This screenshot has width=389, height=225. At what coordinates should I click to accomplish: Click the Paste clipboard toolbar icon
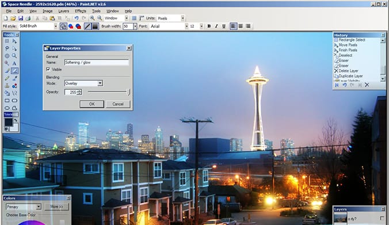[x=52, y=18]
